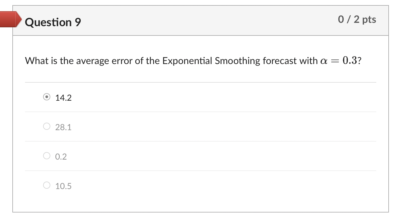Click the answer label text 0.2
Image resolution: width=404 pixels, height=220 pixels.
click(x=61, y=156)
